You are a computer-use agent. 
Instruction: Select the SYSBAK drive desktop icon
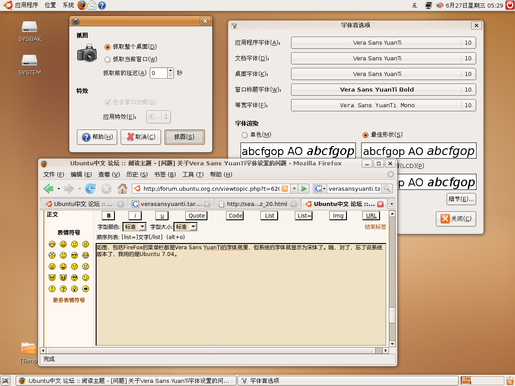click(30, 32)
